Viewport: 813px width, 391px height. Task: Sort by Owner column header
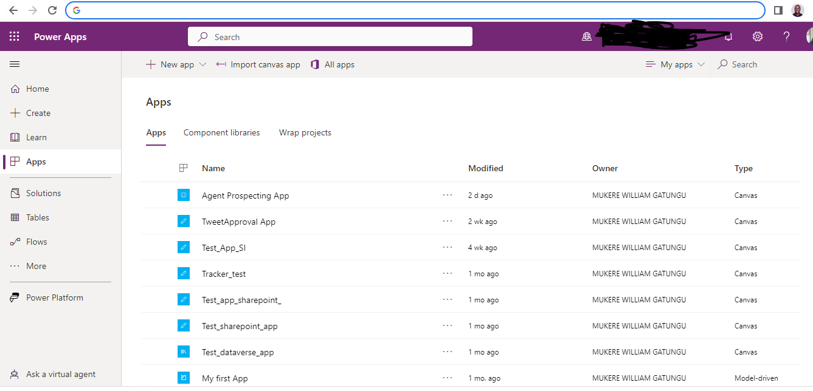[605, 168]
